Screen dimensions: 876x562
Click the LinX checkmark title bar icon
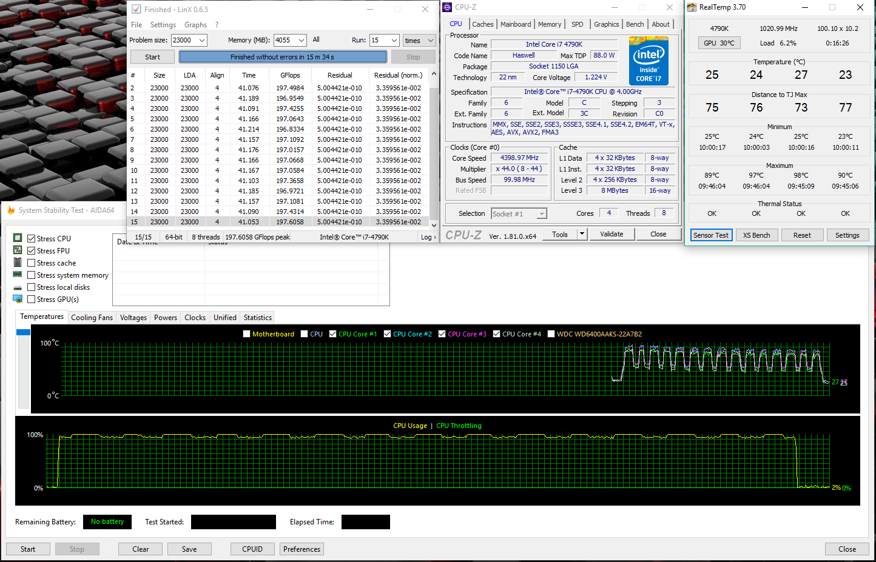136,9
